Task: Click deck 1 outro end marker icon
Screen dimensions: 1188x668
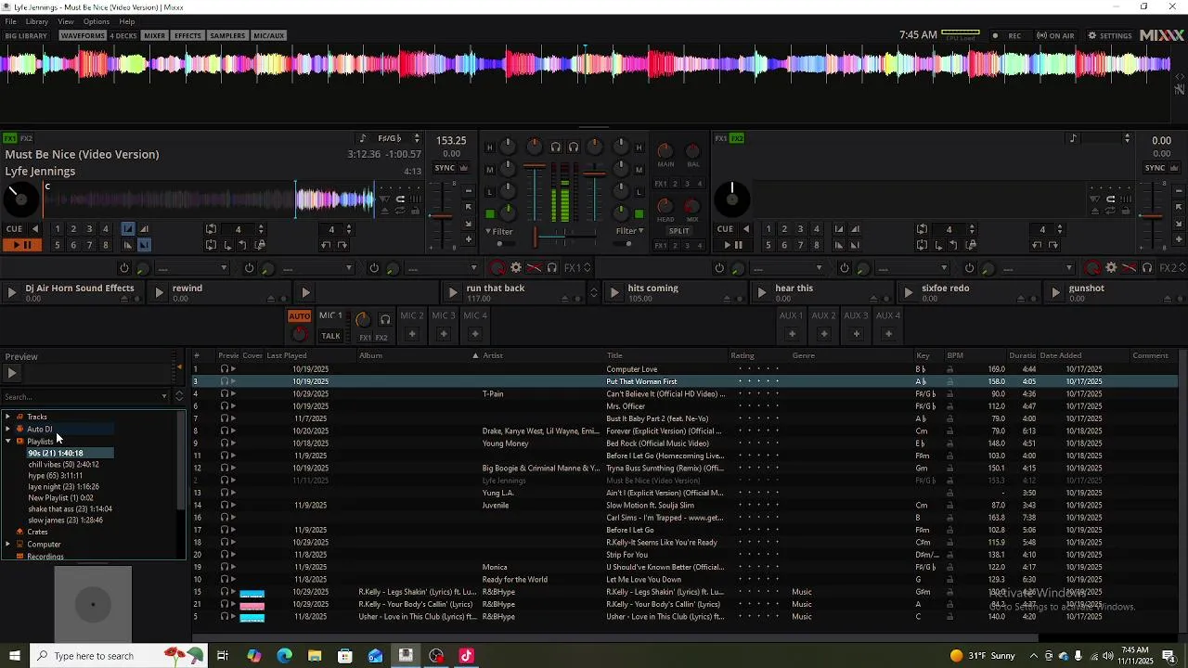Action: (x=144, y=245)
